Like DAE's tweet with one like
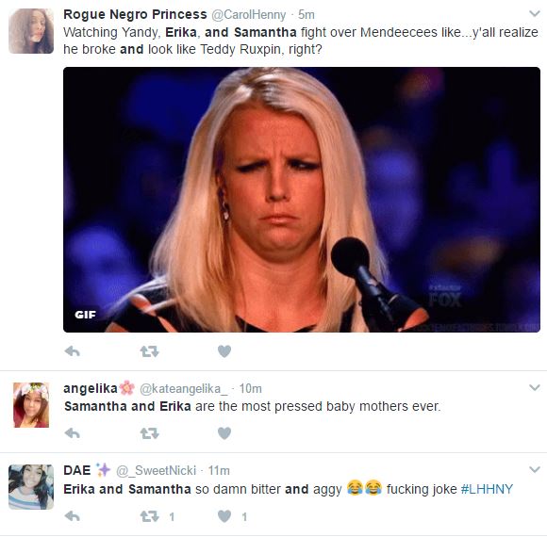 [x=224, y=516]
